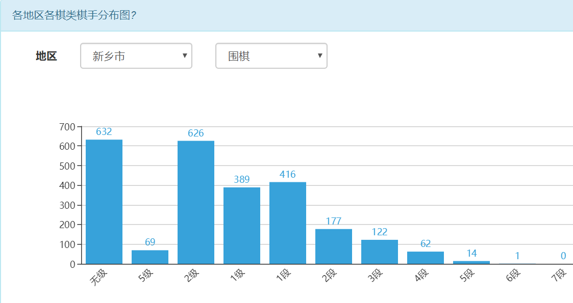The width and height of the screenshot is (573, 303).
Task: Click the 地区 field label
Action: click(46, 56)
